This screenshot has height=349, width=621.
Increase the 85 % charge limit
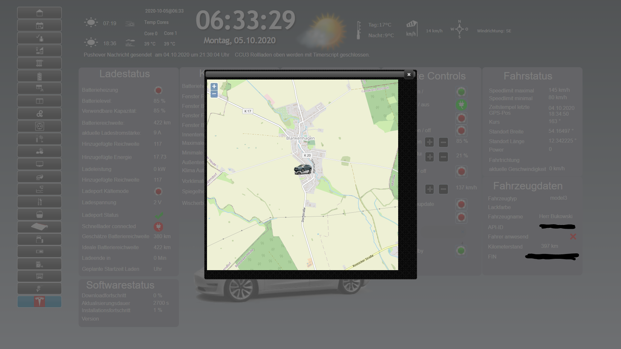(430, 142)
